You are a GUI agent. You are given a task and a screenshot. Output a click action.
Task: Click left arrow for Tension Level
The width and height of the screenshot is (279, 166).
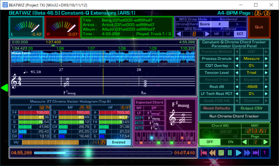237,73
